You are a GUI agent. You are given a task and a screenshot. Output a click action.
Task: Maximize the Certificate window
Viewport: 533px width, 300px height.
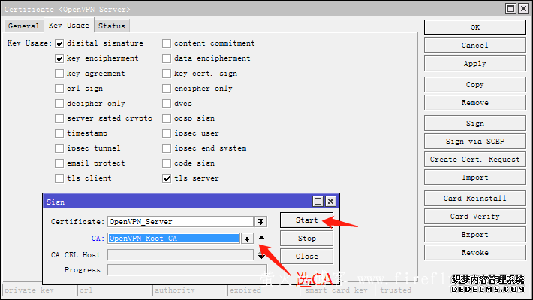[510, 9]
